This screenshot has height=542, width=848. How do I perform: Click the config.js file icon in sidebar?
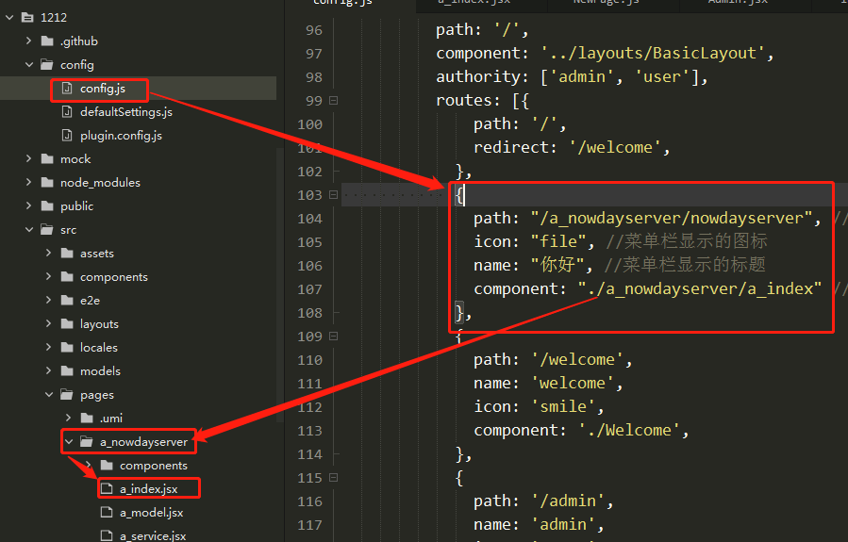(x=67, y=88)
